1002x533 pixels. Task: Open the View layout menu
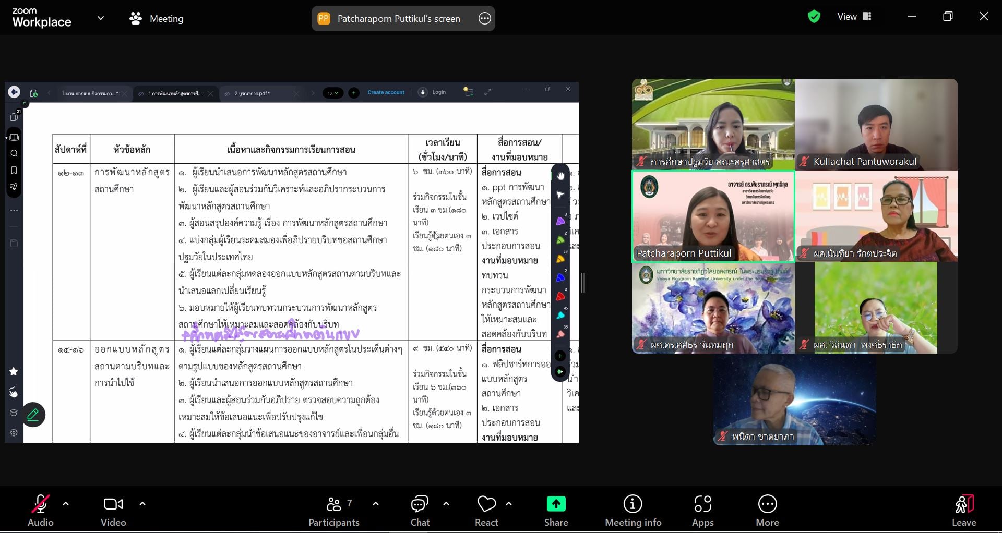(x=854, y=17)
